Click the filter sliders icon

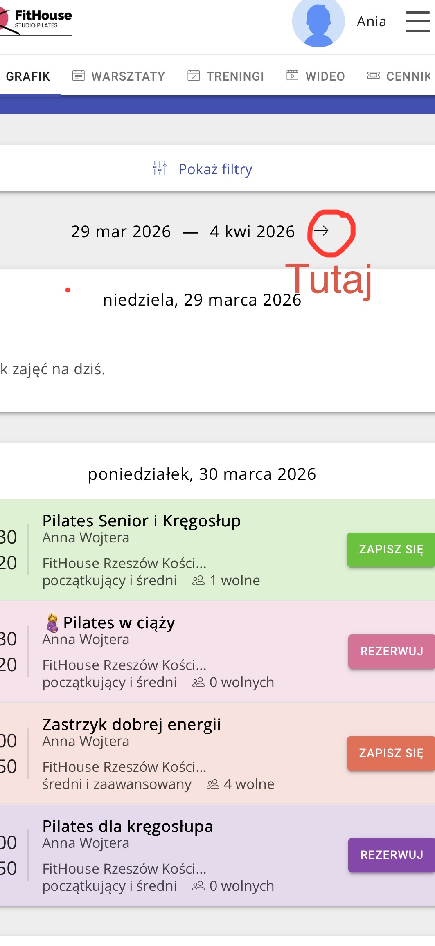[x=160, y=169]
